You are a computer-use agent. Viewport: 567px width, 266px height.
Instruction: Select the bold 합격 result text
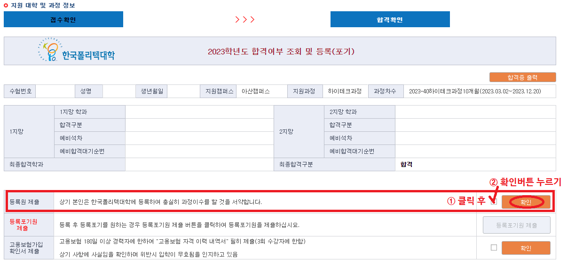pyautogui.click(x=407, y=164)
